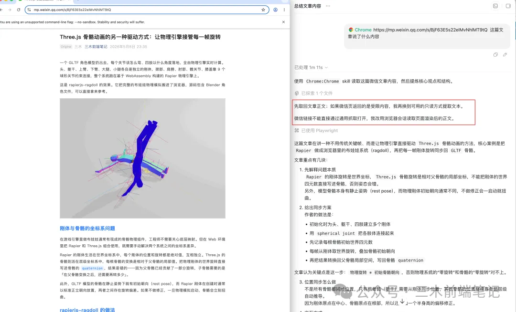The width and height of the screenshot is (516, 312).
Task: Click the spherical joint code in the bullet
Action: (x=336, y=233)
